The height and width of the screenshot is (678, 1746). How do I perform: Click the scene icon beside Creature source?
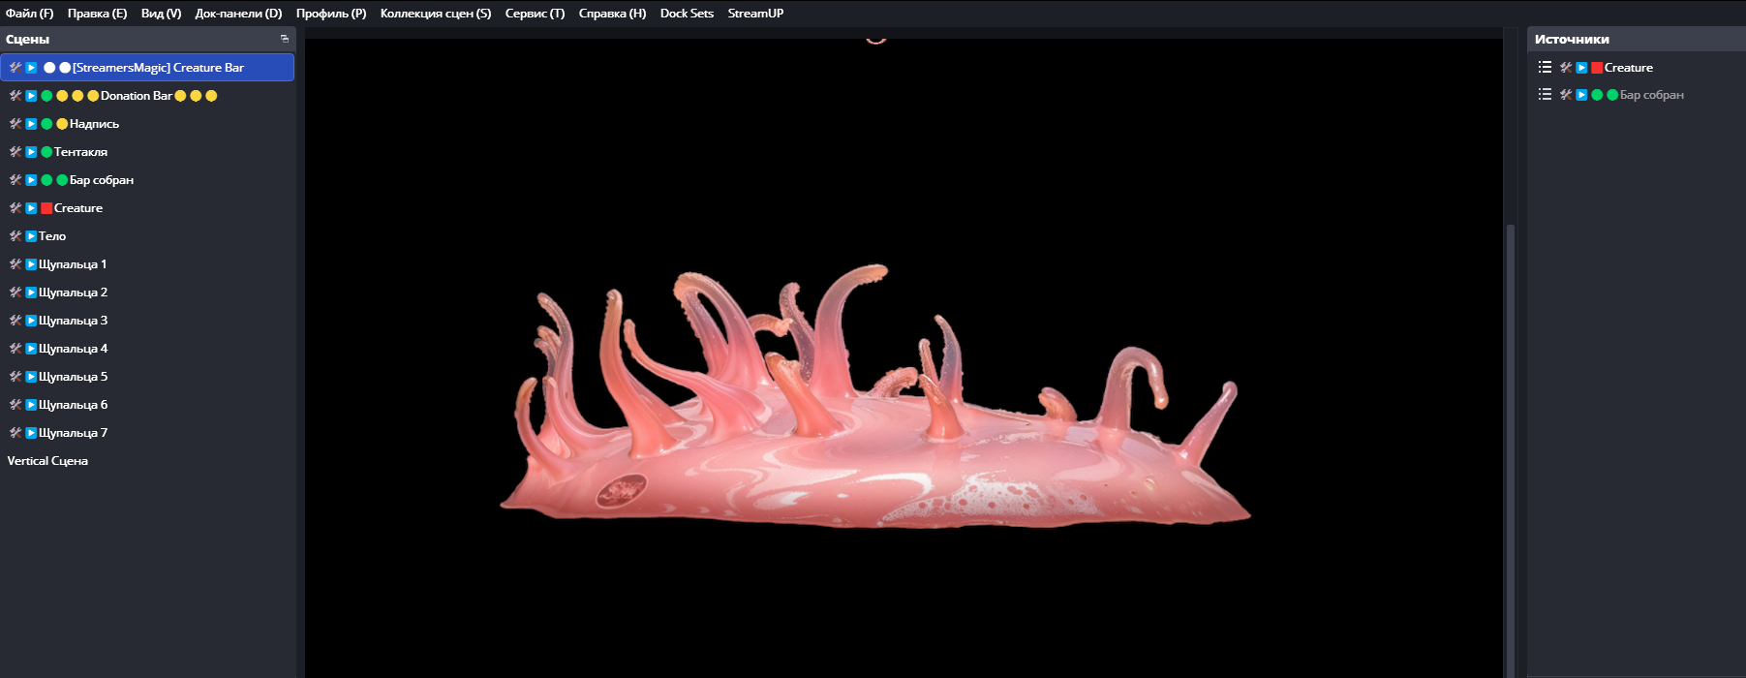1545,68
